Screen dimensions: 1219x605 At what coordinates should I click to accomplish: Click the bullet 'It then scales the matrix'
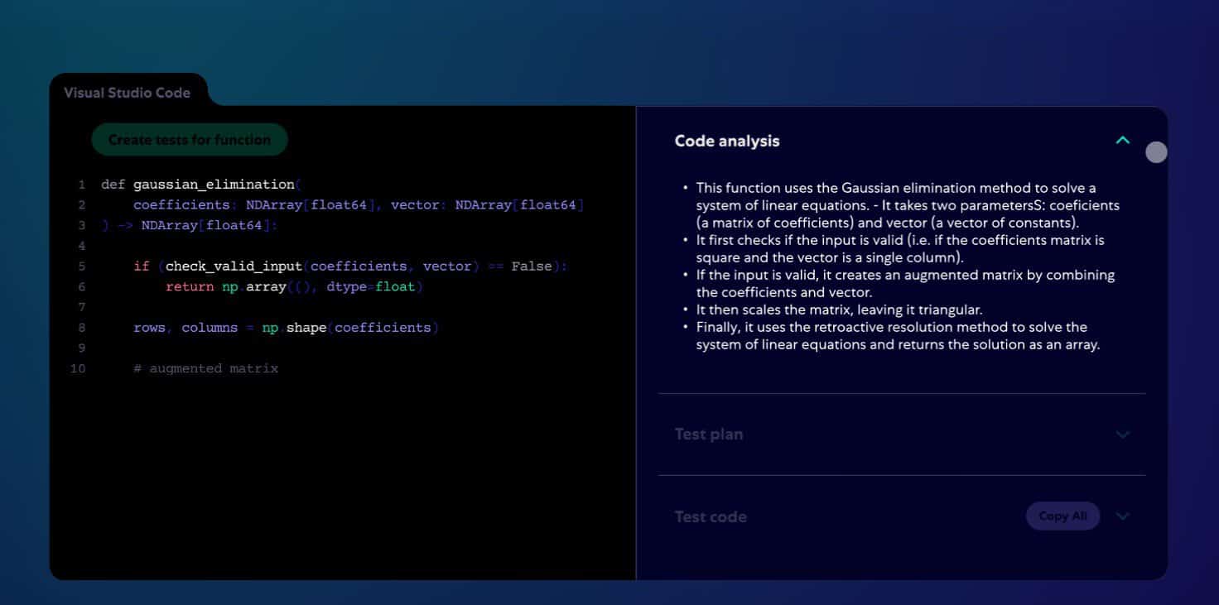(x=839, y=310)
